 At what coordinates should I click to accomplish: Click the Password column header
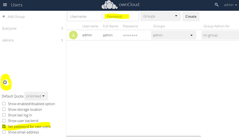point(130,26)
